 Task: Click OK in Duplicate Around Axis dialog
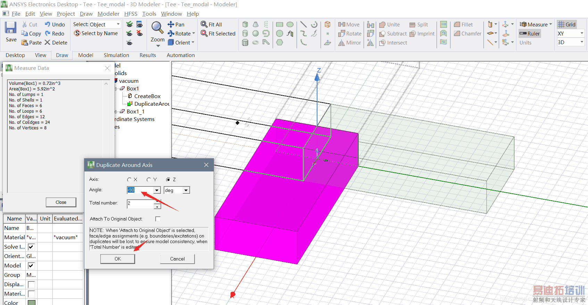pyautogui.click(x=118, y=259)
